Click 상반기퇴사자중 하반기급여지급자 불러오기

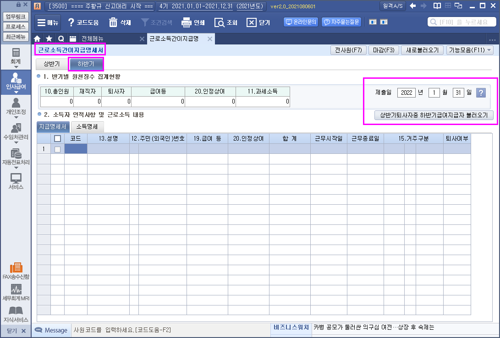[434, 115]
